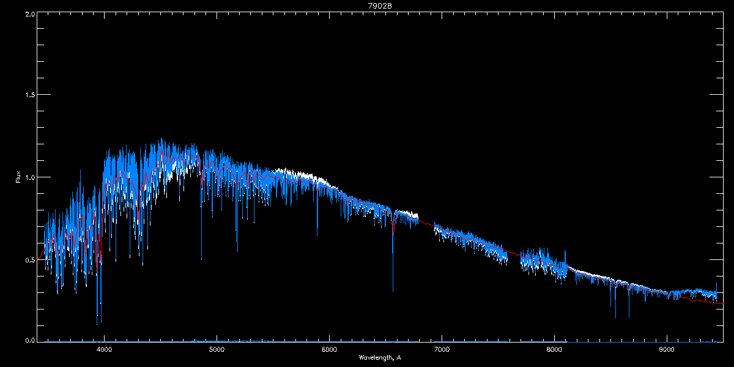
Task: Select the 8000 x-axis tick label
Action: click(554, 350)
